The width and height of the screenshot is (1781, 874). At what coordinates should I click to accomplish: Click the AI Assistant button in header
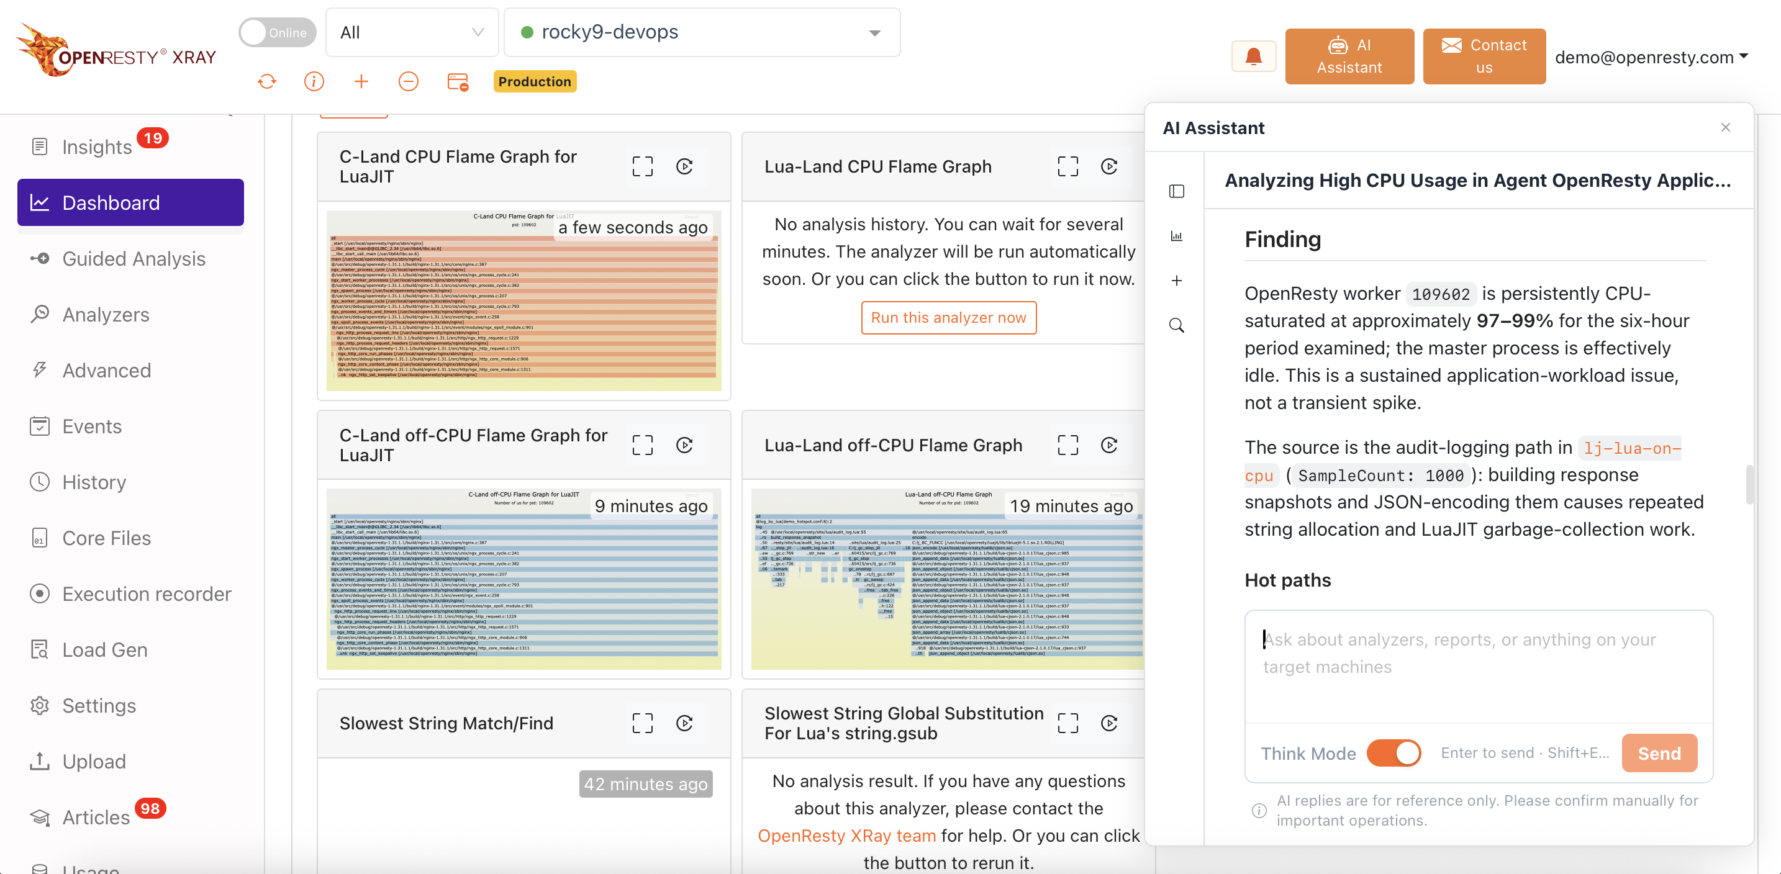(1349, 56)
